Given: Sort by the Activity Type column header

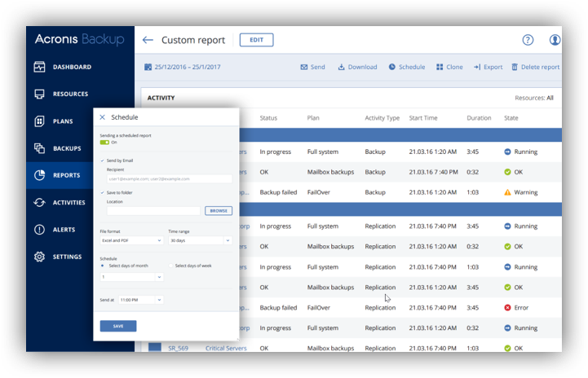Looking at the screenshot, I should tap(382, 118).
